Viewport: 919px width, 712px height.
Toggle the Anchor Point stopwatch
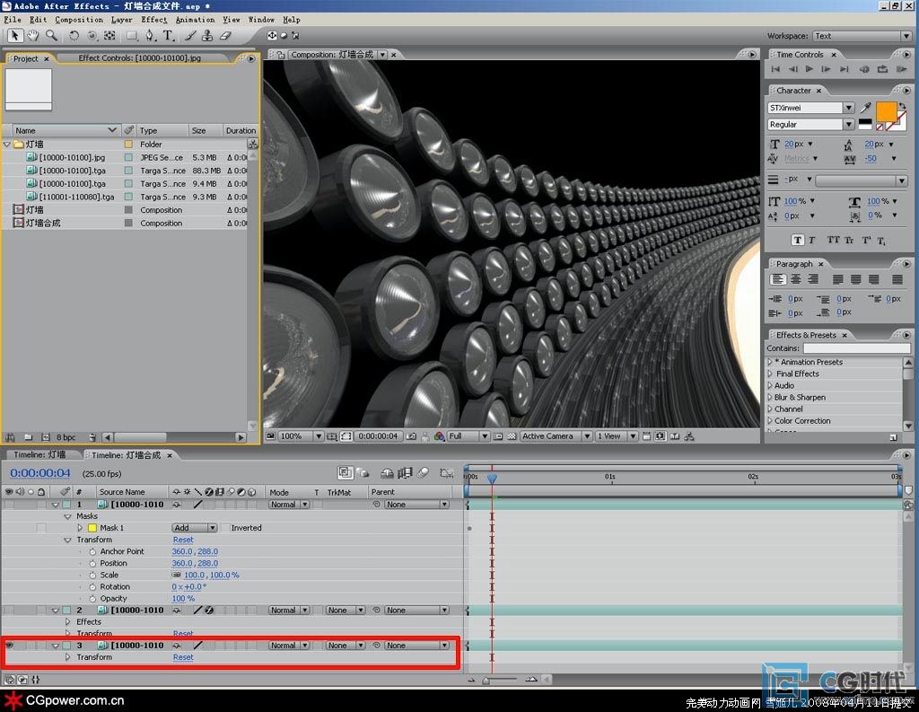(92, 551)
